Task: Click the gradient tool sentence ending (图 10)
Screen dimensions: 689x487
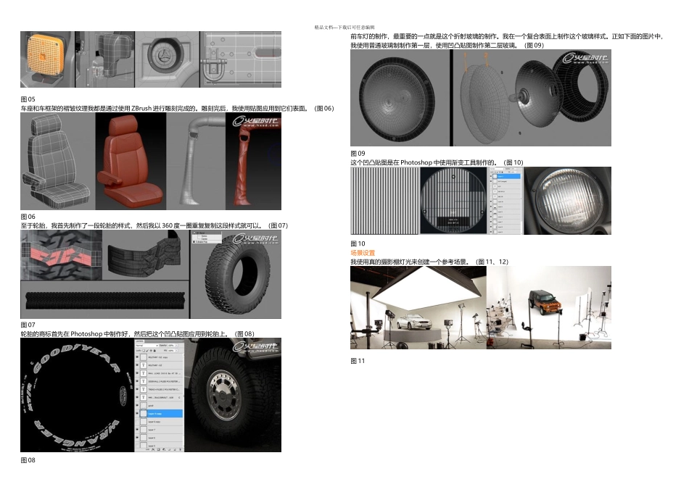Action: tap(437, 162)
